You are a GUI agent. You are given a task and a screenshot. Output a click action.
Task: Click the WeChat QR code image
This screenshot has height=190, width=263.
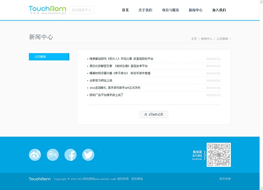[218, 155]
